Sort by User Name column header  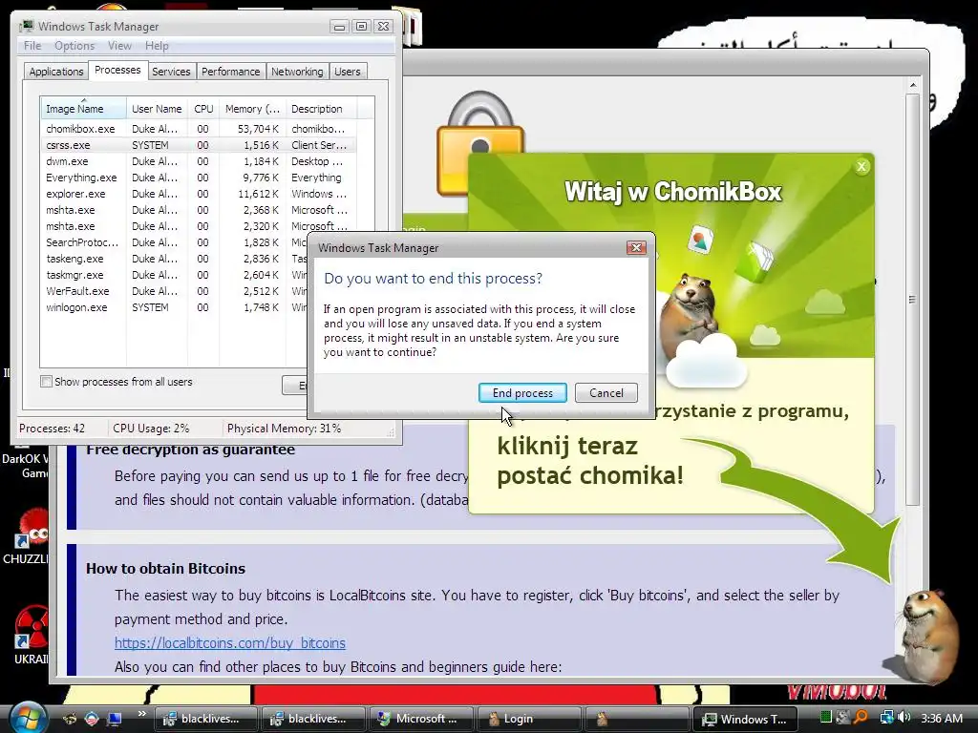pyautogui.click(x=157, y=109)
